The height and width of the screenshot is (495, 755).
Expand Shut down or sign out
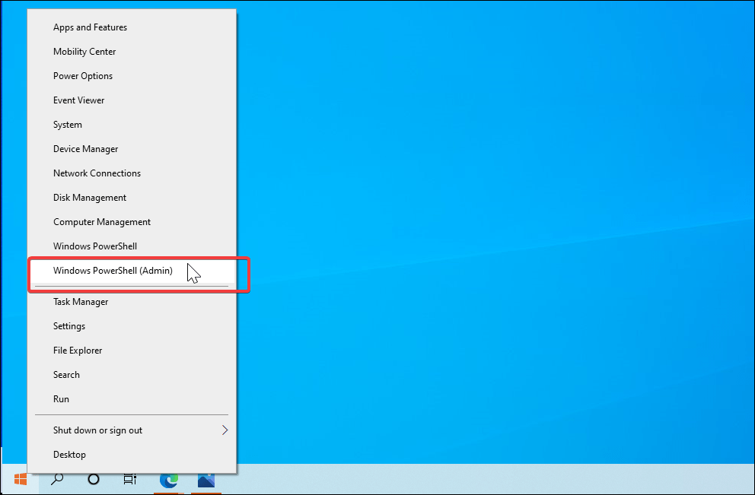click(132, 430)
